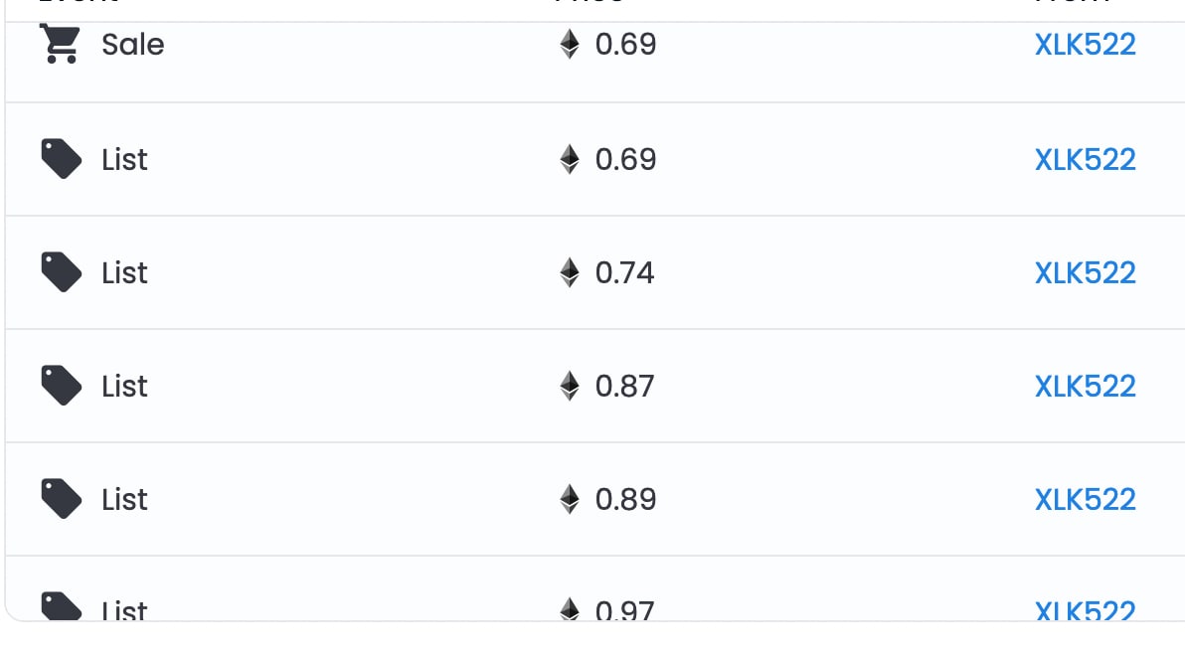Click the Ethereum icon beside the 0.74 price
Viewport: 1185px width, 658px height.
coord(570,272)
